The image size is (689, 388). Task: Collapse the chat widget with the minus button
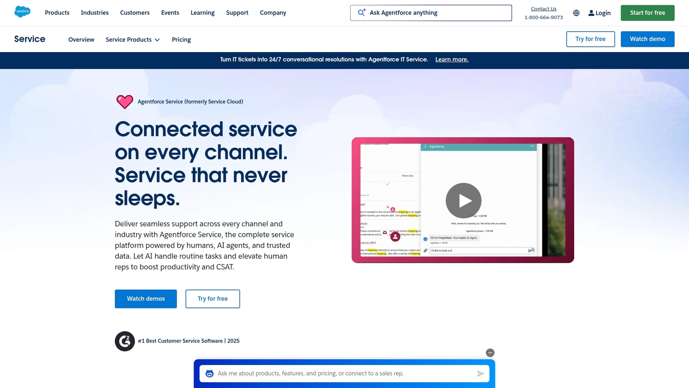(x=490, y=352)
